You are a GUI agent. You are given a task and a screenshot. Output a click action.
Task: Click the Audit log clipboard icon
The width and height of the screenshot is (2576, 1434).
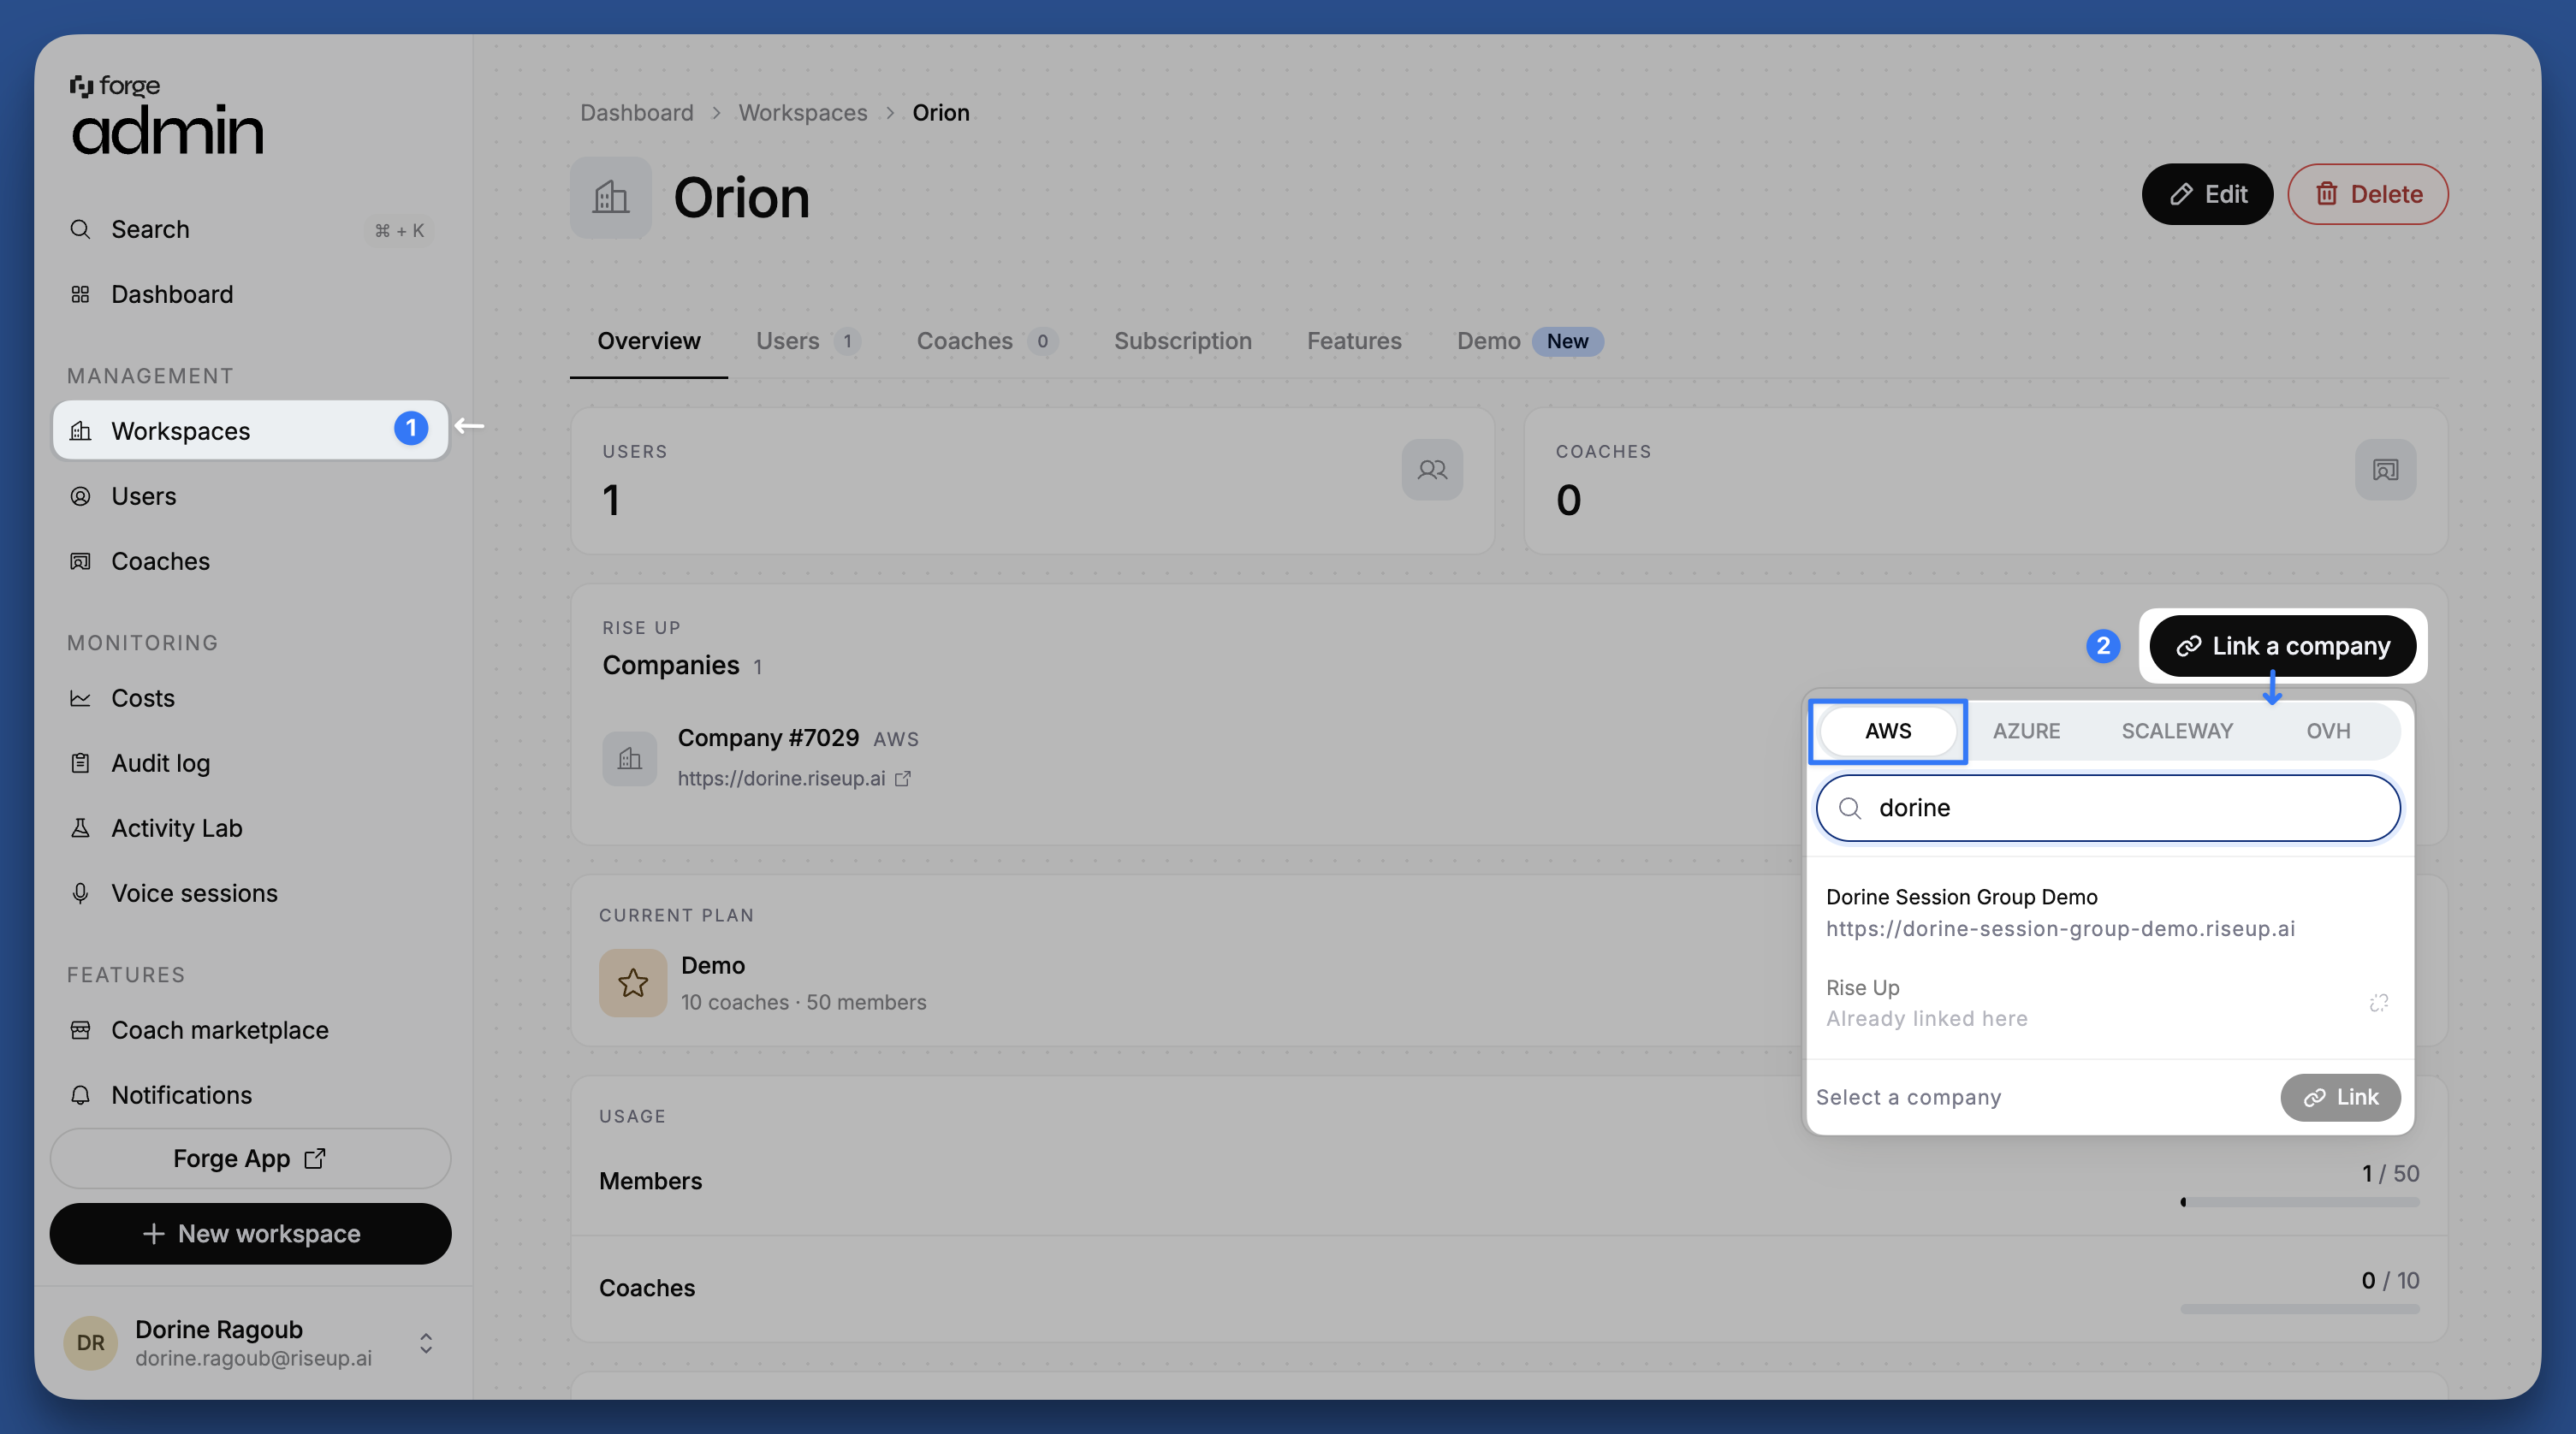[80, 763]
